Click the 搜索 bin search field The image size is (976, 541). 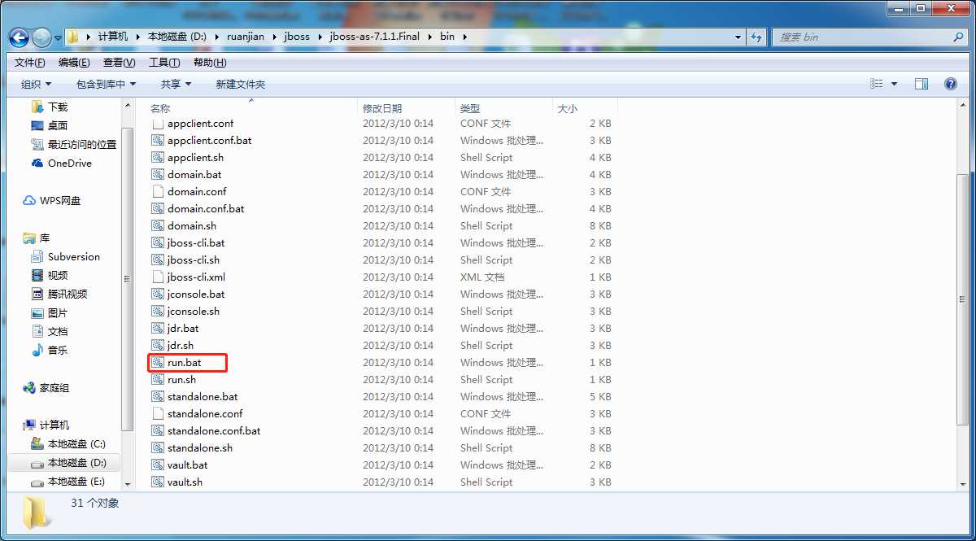864,37
